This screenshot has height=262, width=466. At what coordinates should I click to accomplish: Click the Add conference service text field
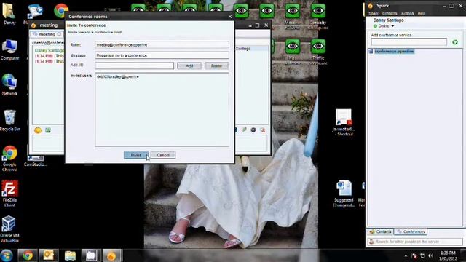pos(409,42)
